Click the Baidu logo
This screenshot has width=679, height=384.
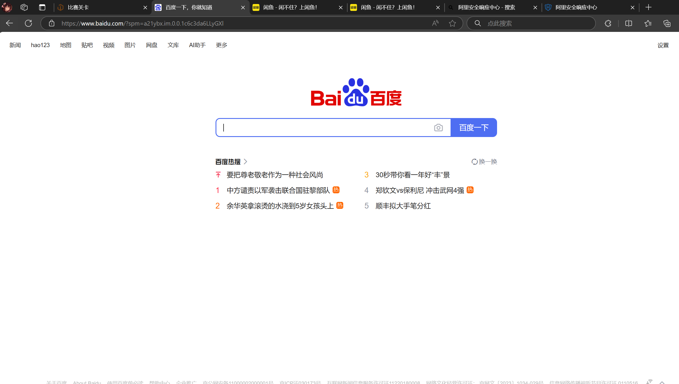click(x=356, y=92)
